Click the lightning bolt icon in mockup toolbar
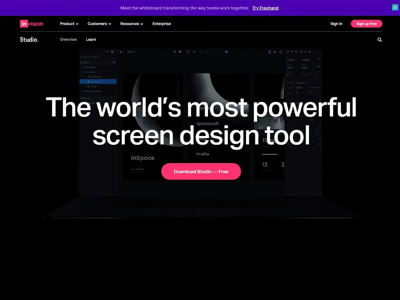Image resolution: width=400 pixels, height=300 pixels. (175, 52)
